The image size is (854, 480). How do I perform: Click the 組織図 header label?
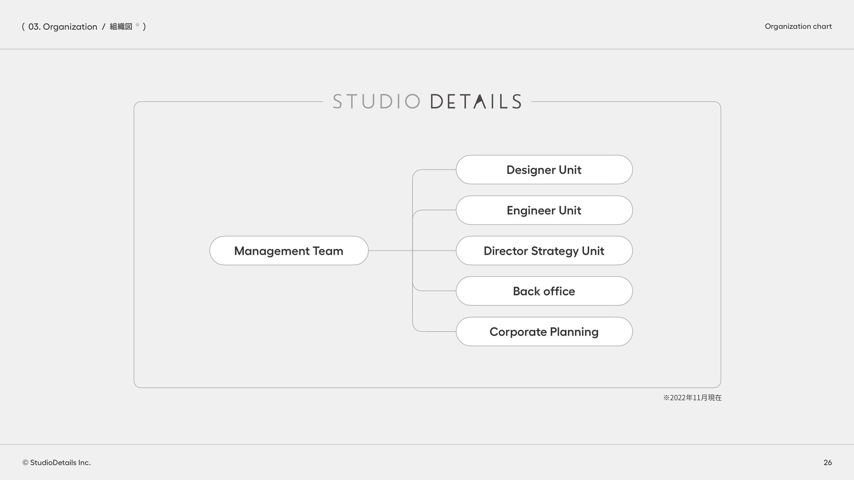click(121, 27)
